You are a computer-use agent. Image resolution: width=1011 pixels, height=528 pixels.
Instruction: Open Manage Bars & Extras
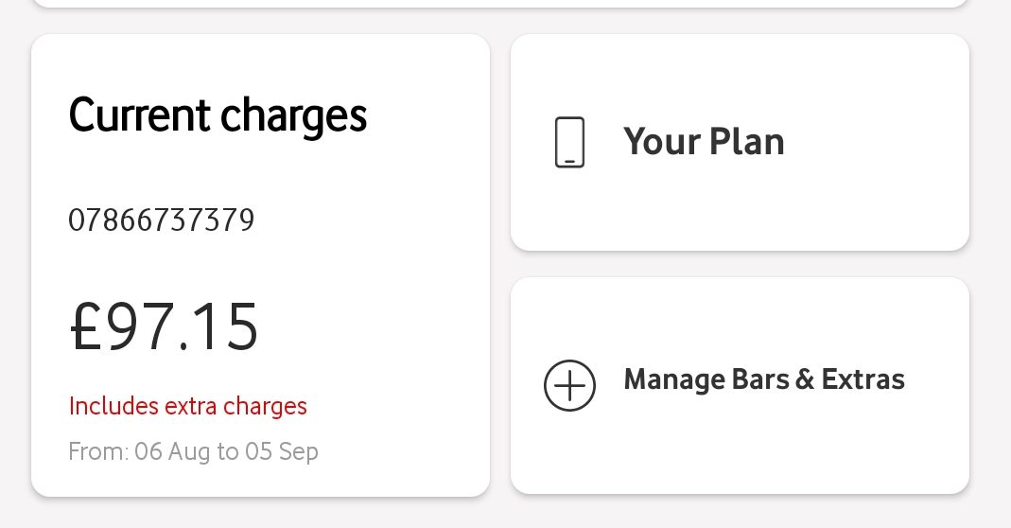coord(740,385)
